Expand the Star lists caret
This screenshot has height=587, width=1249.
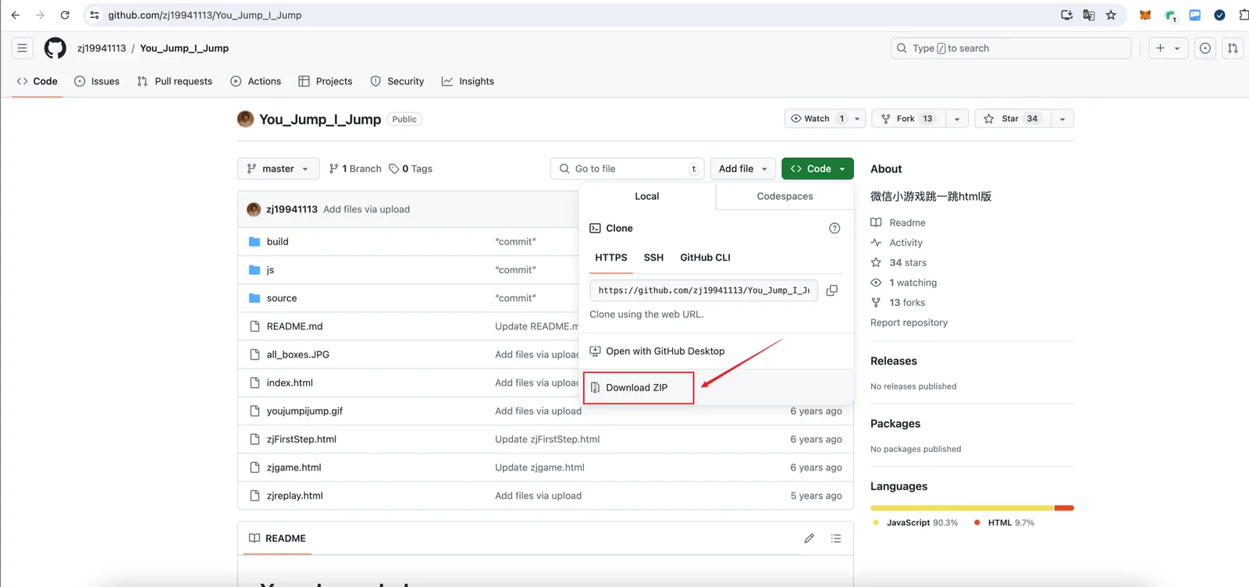coord(1062,119)
